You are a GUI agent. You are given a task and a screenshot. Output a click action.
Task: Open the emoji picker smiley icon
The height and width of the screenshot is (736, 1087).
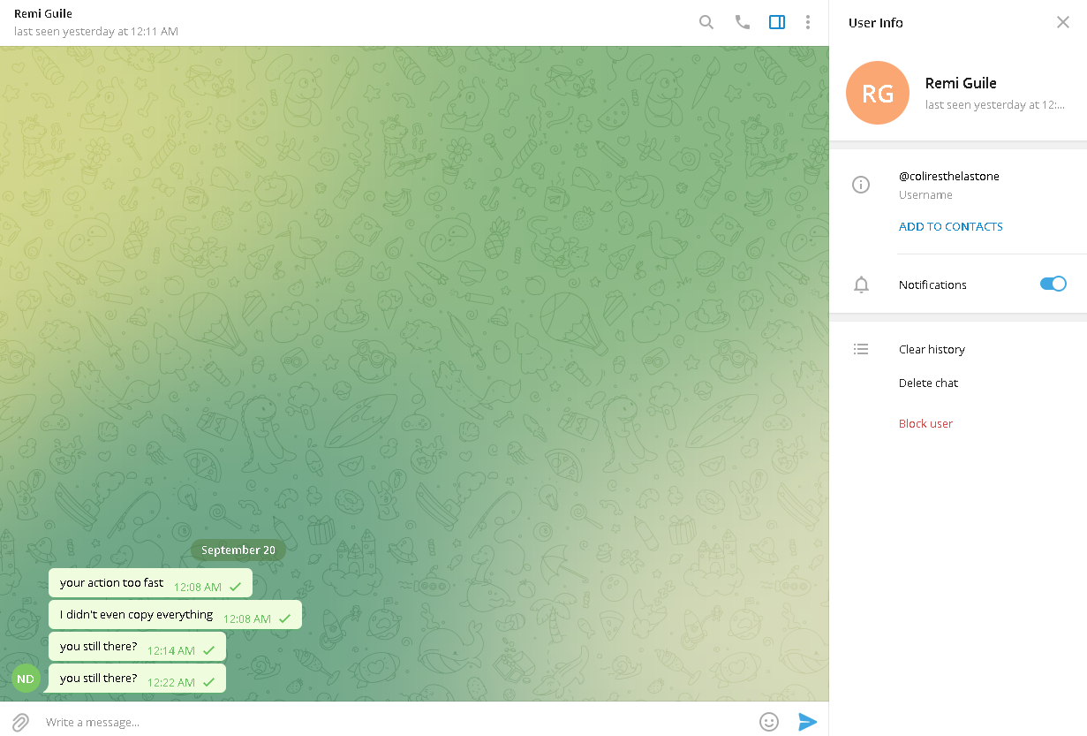(769, 722)
